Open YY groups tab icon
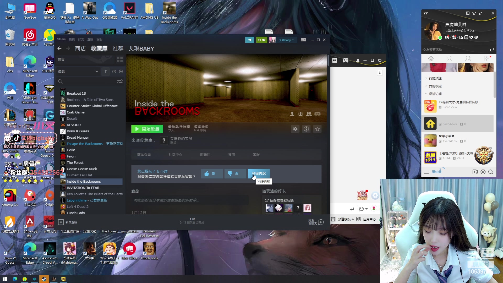This screenshot has height=283, width=503. 468,58
